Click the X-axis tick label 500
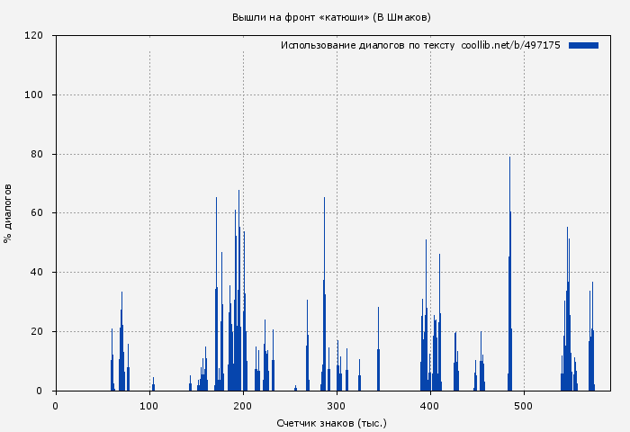Screen dimensions: 630x432 tap(524, 406)
